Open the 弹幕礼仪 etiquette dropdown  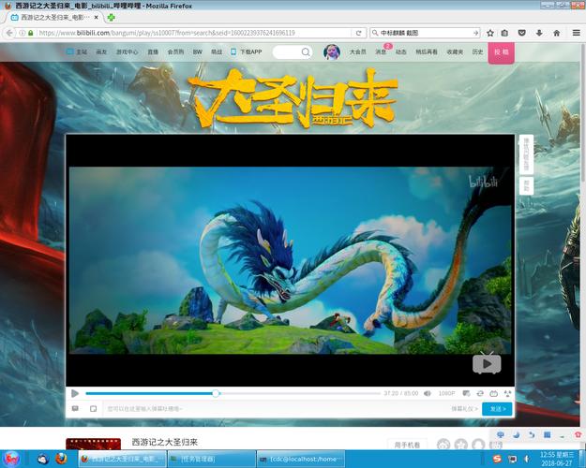tap(465, 409)
